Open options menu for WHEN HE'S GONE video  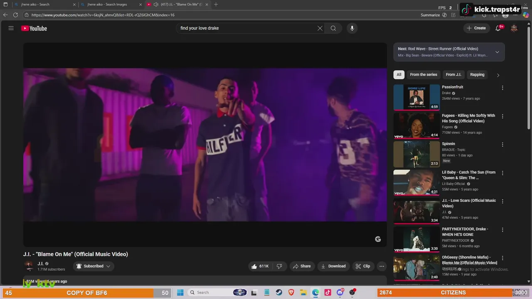pos(502,230)
